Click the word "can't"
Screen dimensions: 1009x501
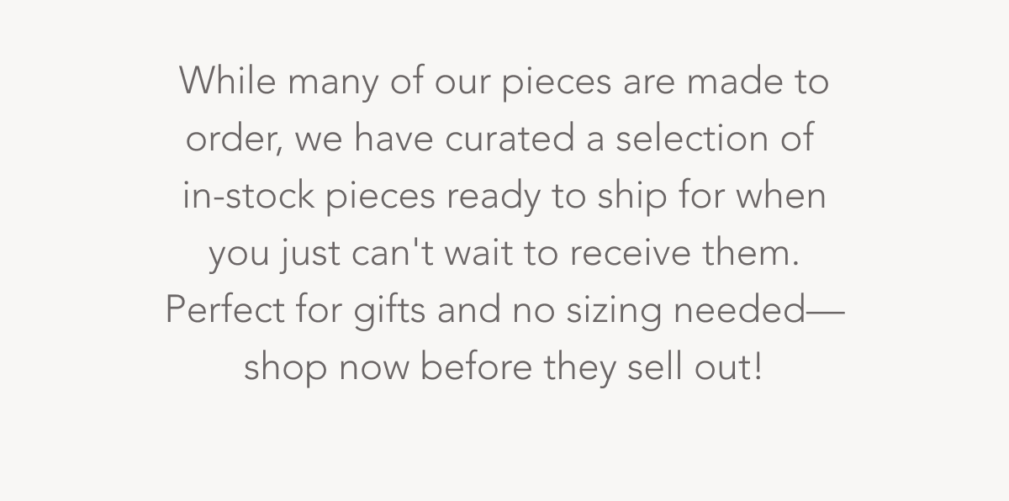click(x=404, y=254)
